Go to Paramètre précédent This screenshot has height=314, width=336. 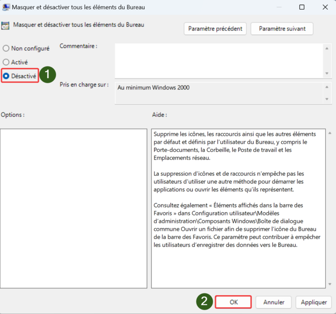pos(215,28)
